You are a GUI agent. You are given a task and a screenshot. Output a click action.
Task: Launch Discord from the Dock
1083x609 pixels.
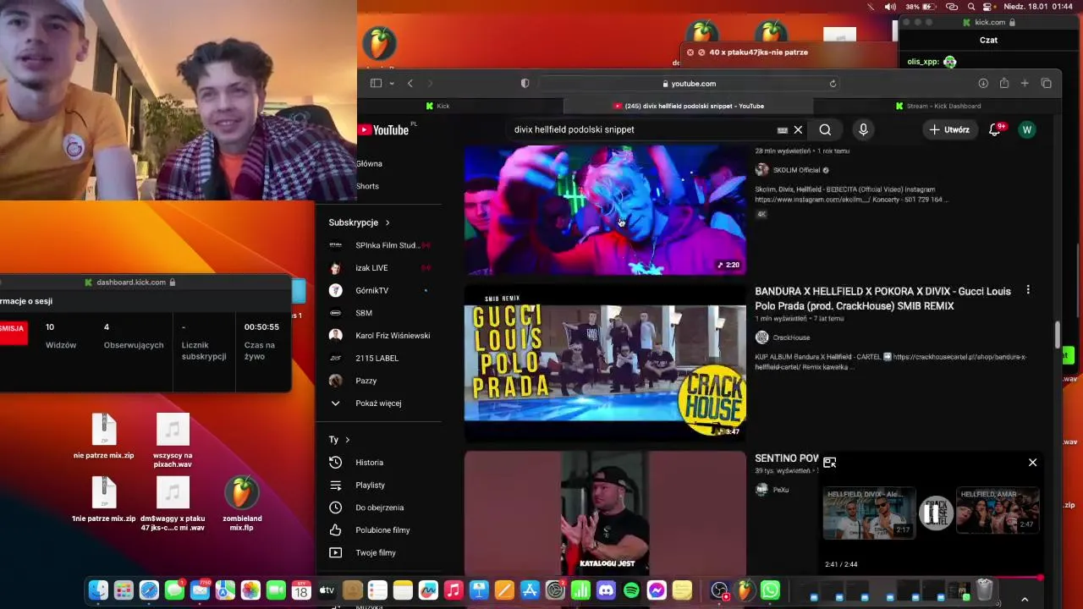(x=606, y=590)
